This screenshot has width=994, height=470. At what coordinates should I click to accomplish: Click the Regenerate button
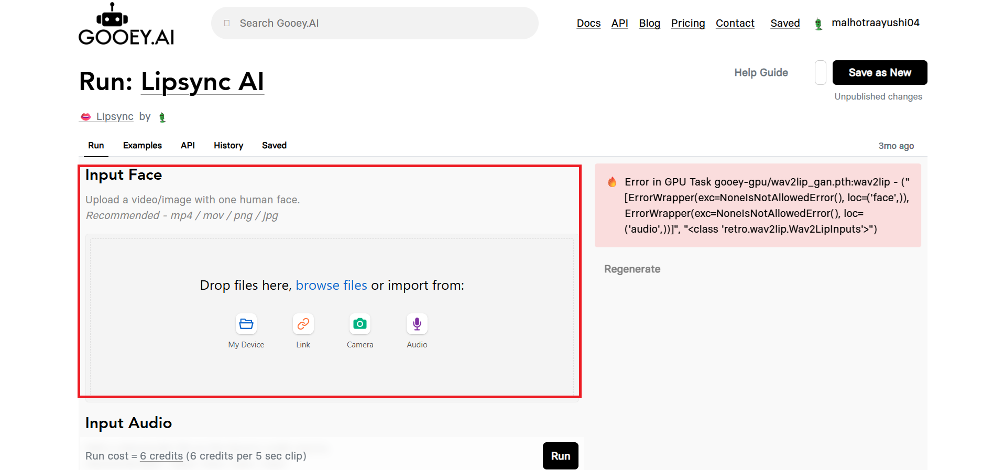point(632,269)
